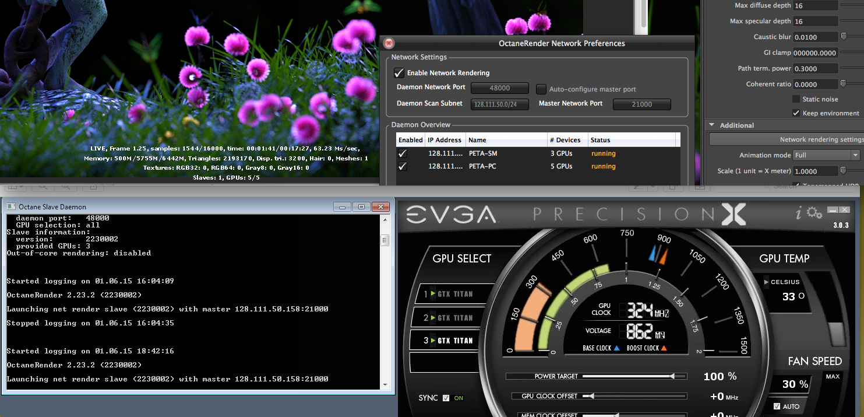
Task: Disable the PETA-SM daemon checkbox
Action: (x=402, y=153)
